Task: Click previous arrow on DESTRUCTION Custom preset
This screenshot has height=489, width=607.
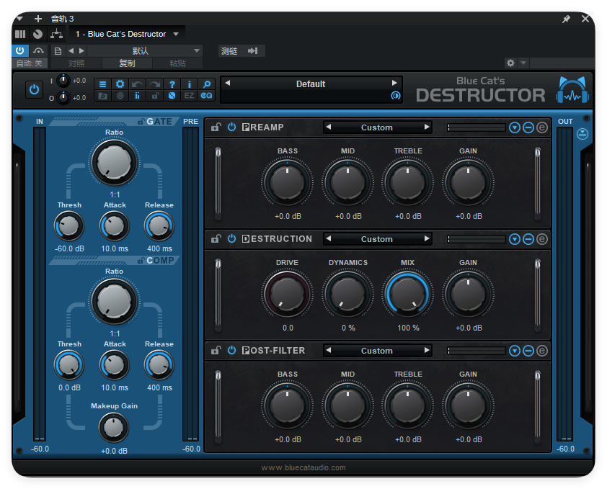Action: click(x=328, y=238)
